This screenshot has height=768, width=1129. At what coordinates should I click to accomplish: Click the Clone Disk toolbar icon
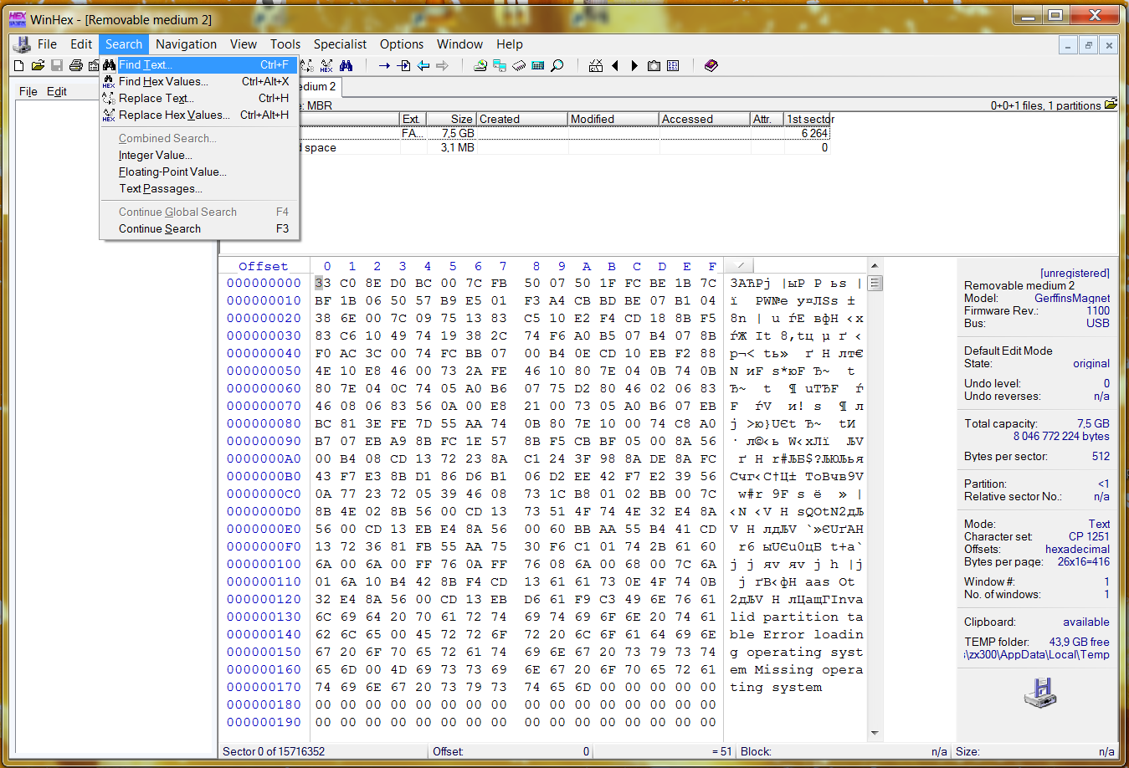(500, 65)
